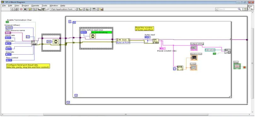Click the Step Into toolbar button
Image resolution: width=255 pixels, height=117 pixels.
pyautogui.click(x=39, y=9)
